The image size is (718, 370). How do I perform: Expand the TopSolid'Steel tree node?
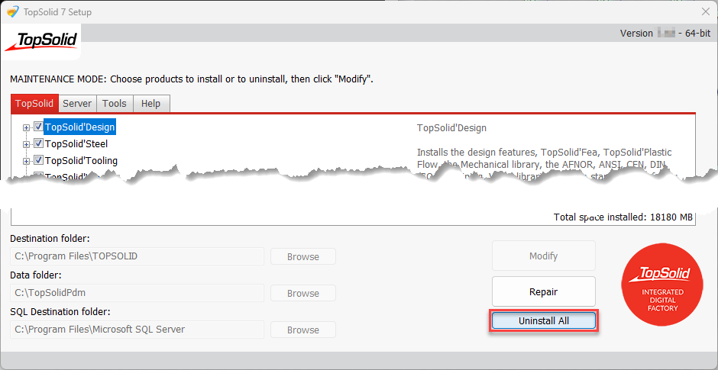(27, 144)
